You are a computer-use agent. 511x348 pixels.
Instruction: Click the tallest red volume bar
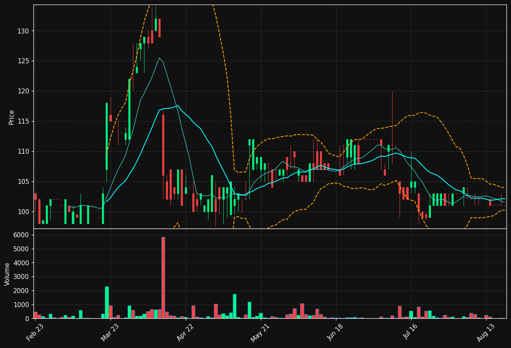coord(163,278)
